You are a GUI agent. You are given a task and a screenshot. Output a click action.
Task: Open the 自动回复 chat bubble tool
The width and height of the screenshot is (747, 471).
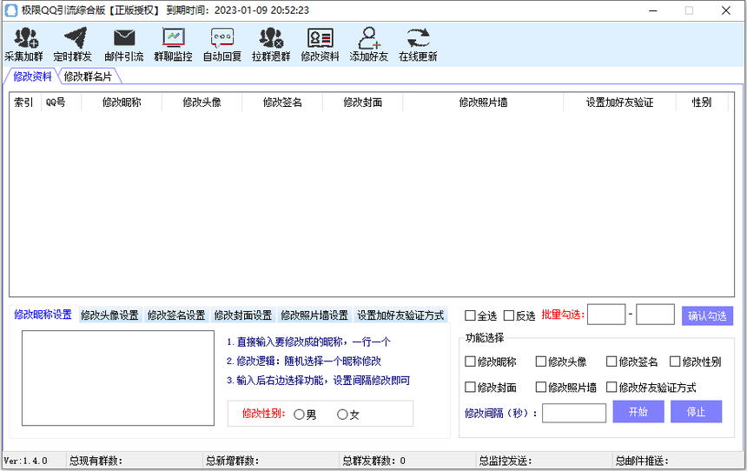point(222,44)
